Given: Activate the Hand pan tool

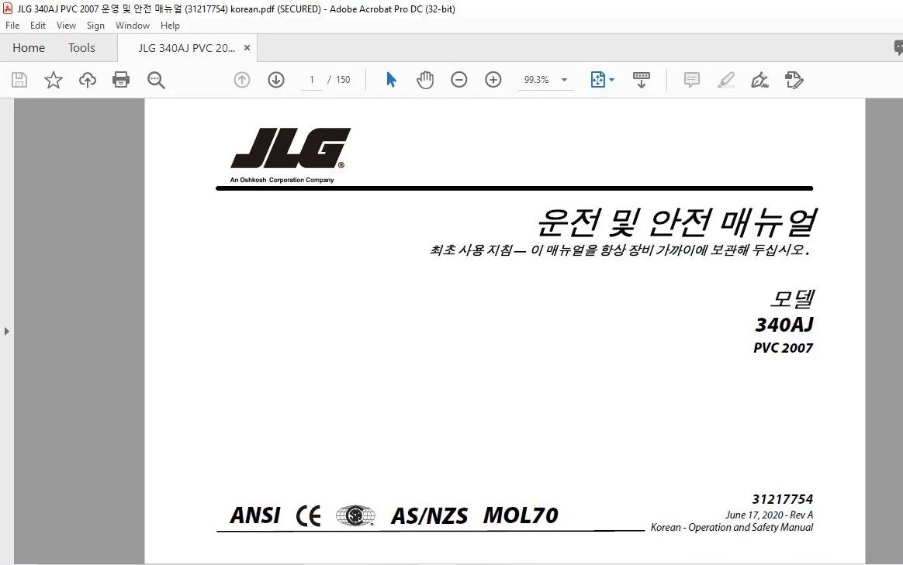Looking at the screenshot, I should tap(425, 80).
